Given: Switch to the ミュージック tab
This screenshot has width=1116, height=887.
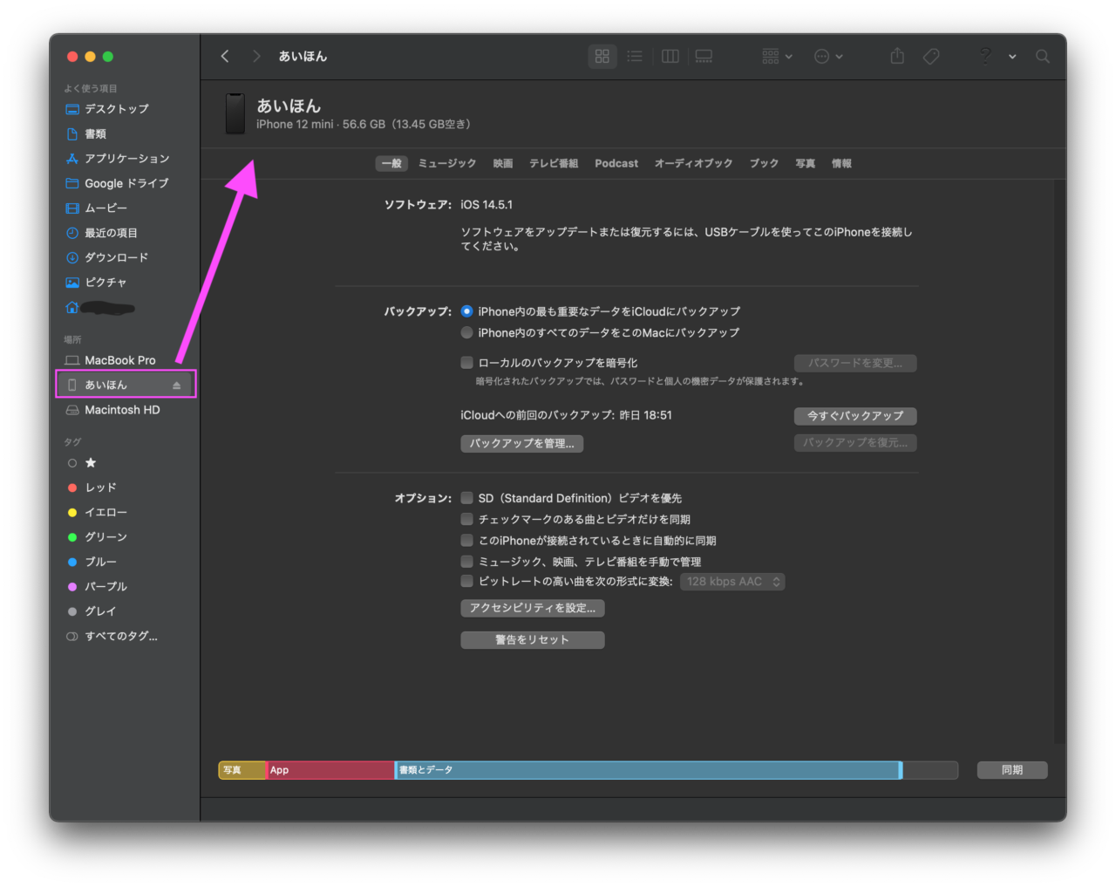Looking at the screenshot, I should [x=446, y=163].
